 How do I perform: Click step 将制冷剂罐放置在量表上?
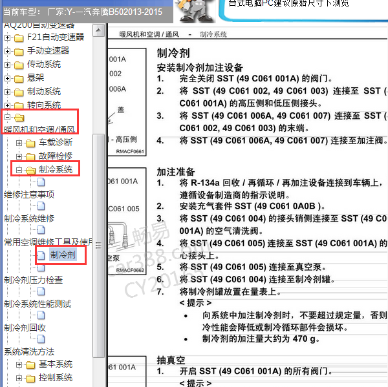coord(230,291)
